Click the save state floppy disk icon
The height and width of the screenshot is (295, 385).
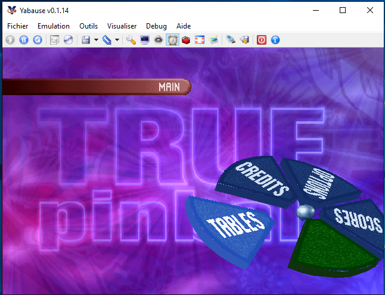(x=86, y=40)
